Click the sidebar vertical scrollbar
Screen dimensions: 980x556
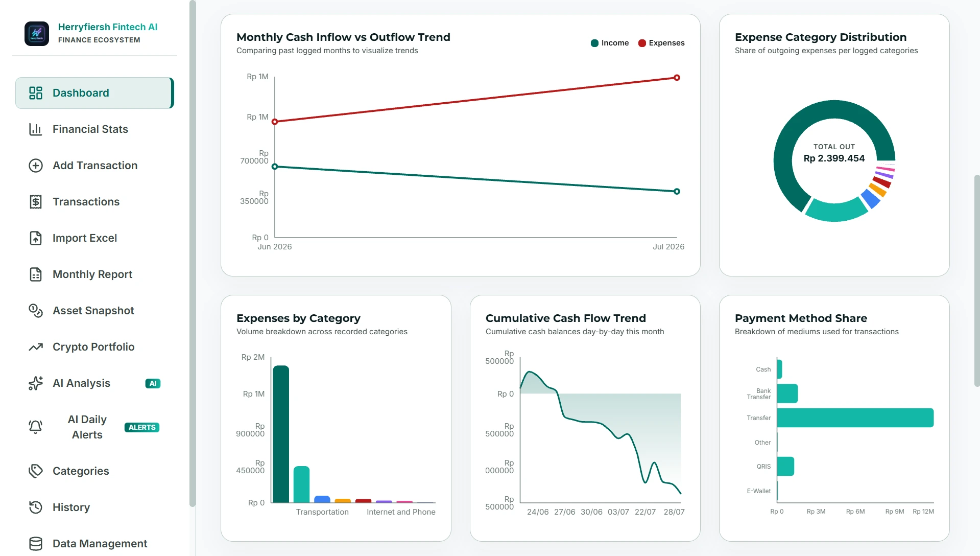(193, 253)
